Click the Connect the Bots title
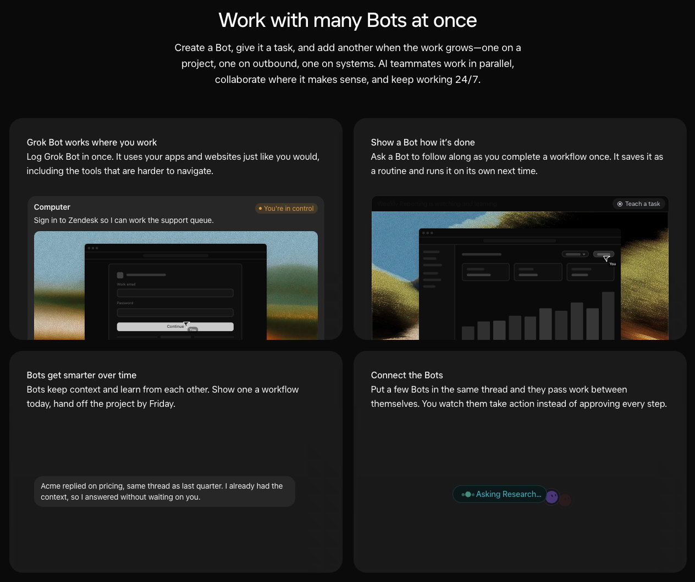The width and height of the screenshot is (695, 582). pyautogui.click(x=407, y=375)
